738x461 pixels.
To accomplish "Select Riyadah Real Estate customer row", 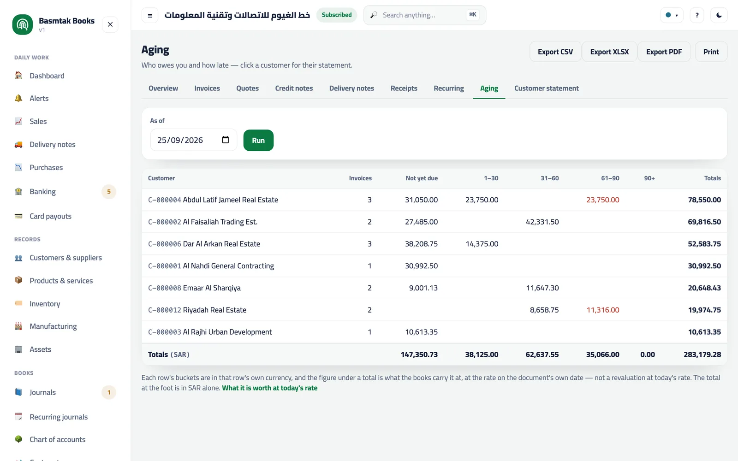I will [x=434, y=310].
